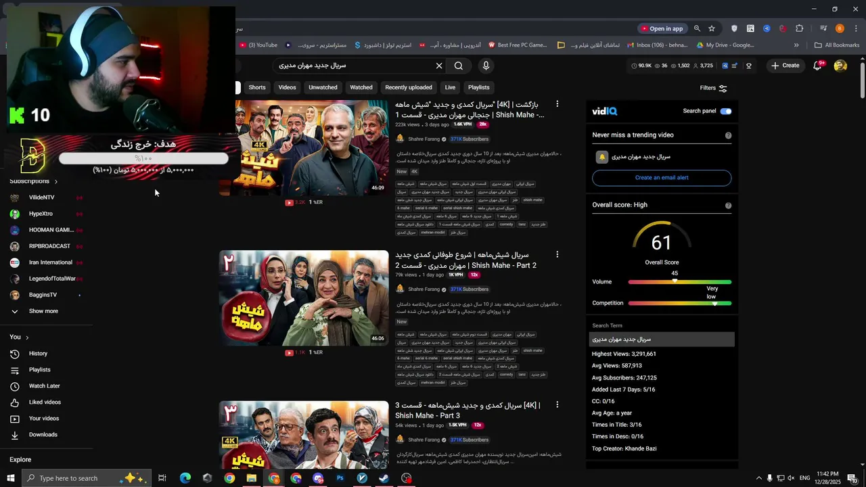Open Chrome three-dot menu

tap(855, 28)
